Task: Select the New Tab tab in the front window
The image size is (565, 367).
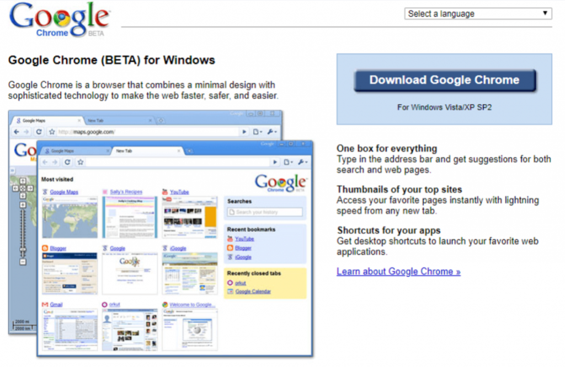Action: pos(148,151)
